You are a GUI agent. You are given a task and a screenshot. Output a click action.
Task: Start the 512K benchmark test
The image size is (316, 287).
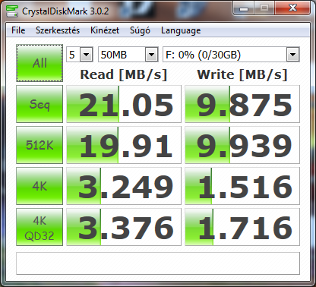click(x=39, y=145)
